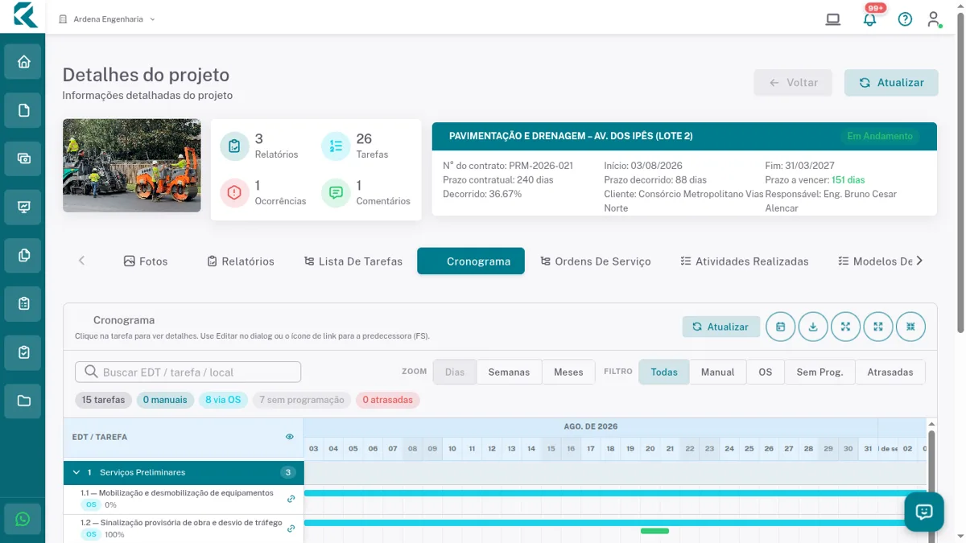
Task: Open the clipboard list icon in the sidebar
Action: coord(23,303)
